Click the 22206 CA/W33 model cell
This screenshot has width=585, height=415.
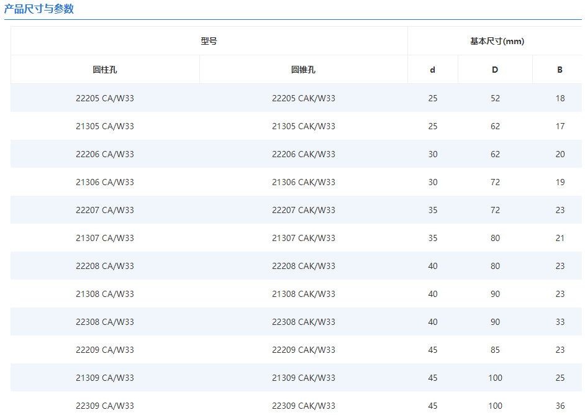pyautogui.click(x=105, y=154)
